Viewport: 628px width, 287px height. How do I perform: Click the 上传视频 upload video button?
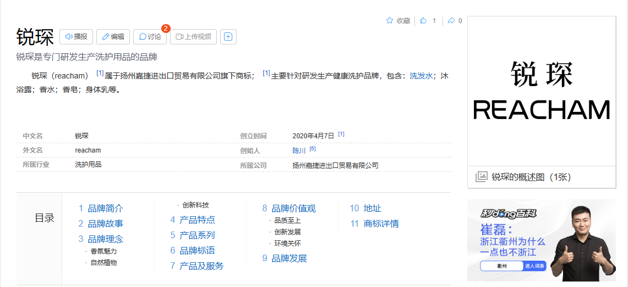(x=193, y=37)
